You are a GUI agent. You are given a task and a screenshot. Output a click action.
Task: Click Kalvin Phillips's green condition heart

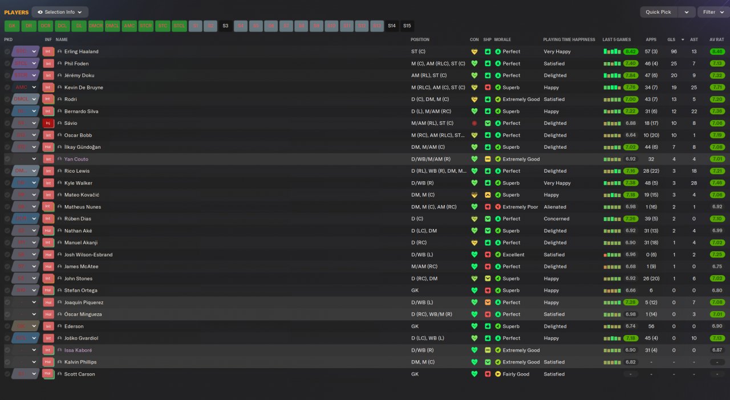474,362
